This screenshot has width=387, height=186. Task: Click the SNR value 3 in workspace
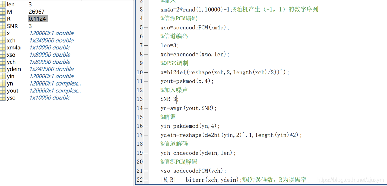30,26
